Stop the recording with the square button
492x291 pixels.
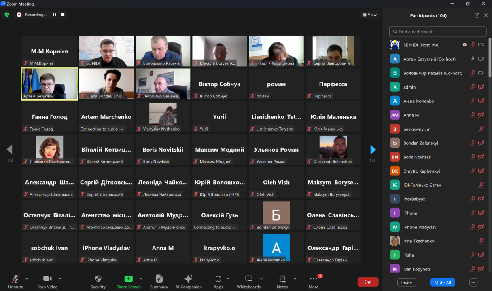pos(63,15)
